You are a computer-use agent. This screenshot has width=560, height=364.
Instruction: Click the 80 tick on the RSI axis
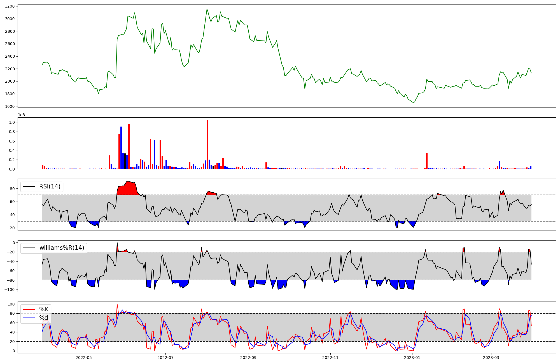[12, 189]
